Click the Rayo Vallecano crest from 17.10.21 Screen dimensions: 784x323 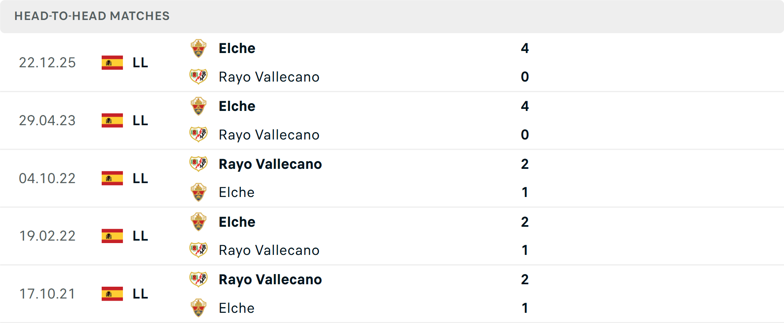point(198,279)
